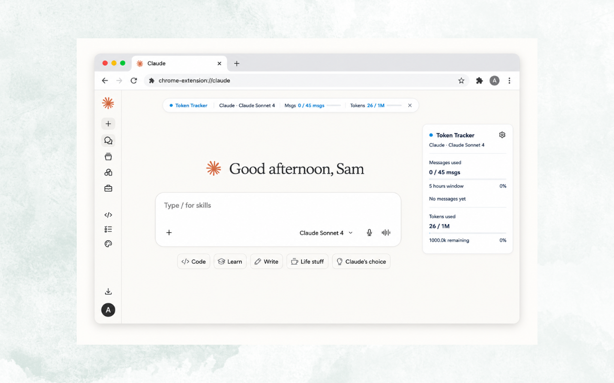Click the Claude's choice suggestion chip

(361, 261)
